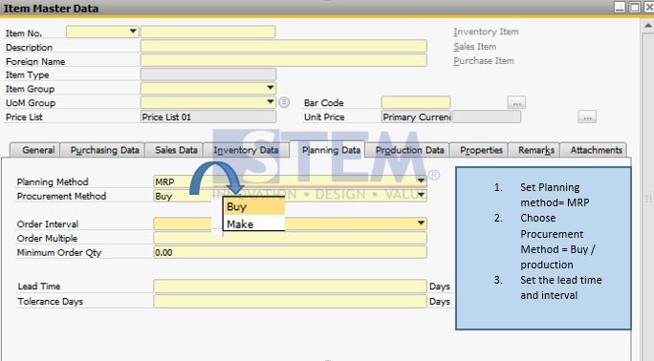This screenshot has width=654, height=361.
Task: Click the Minimum Order Qty field
Action: click(x=291, y=252)
